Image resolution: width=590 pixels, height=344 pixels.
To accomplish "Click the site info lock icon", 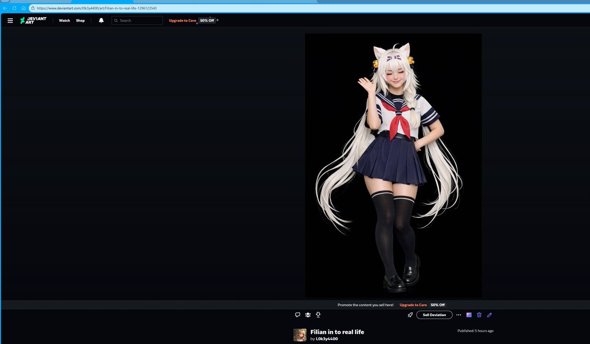I will [x=32, y=8].
